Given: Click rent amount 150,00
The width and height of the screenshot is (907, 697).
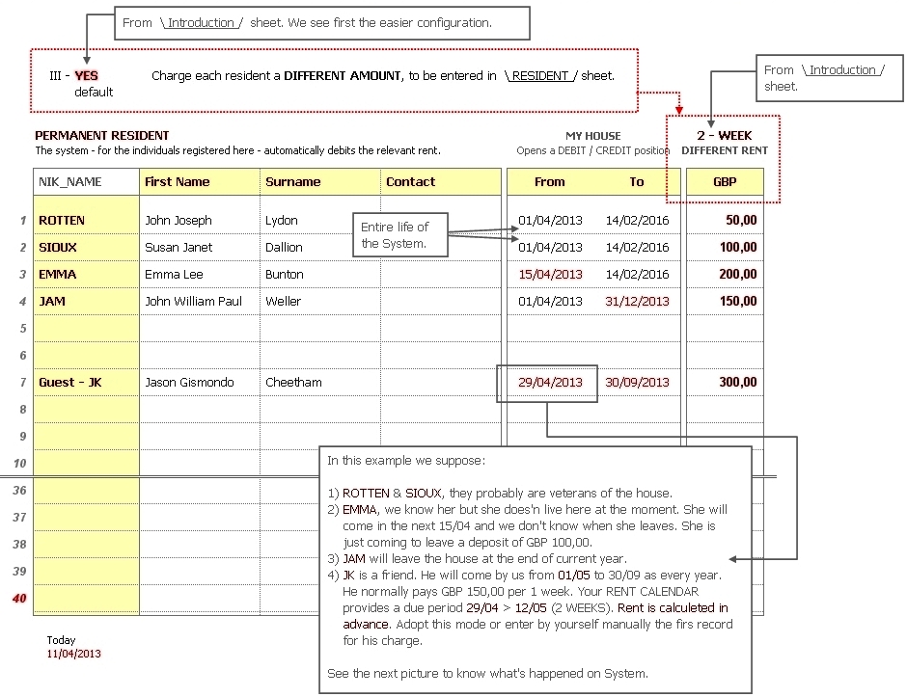Looking at the screenshot, I should pos(738,301).
